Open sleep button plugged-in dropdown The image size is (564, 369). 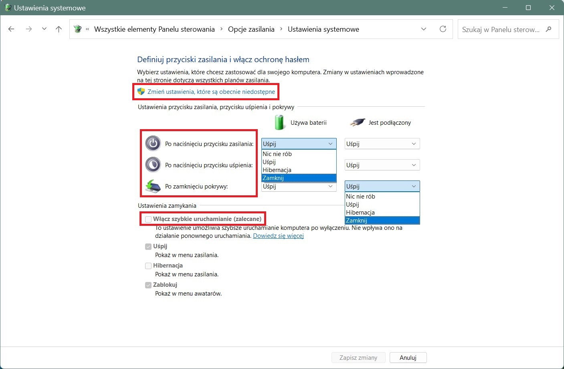[382, 165]
